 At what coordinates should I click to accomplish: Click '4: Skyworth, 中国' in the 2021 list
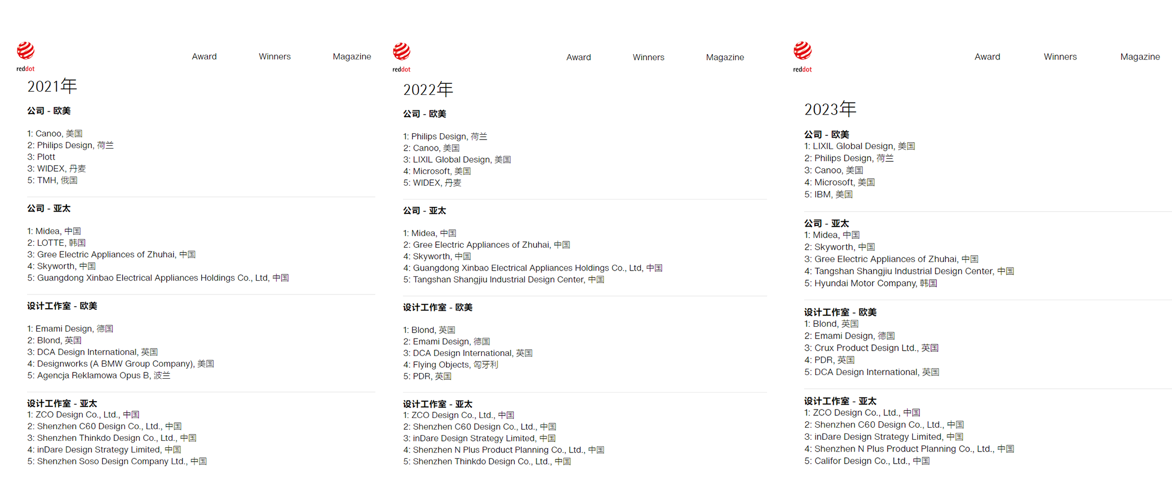tap(61, 266)
